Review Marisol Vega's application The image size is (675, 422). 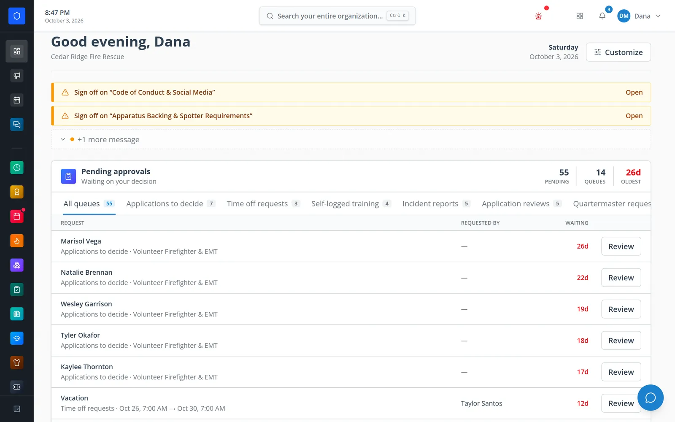tap(621, 246)
